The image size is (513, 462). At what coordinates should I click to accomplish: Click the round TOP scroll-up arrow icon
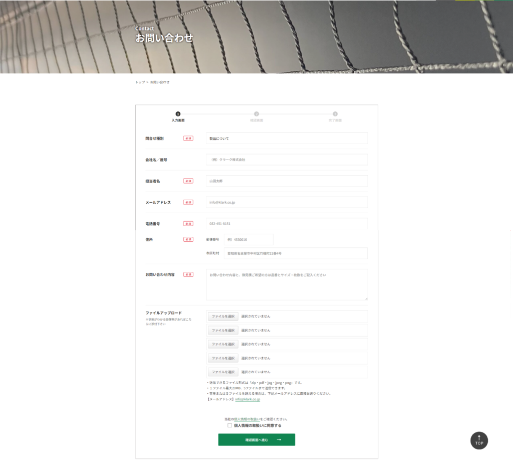coord(479,440)
